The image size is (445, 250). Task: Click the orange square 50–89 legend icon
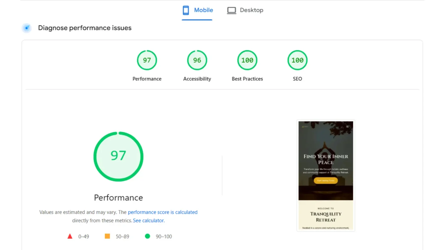point(107,236)
